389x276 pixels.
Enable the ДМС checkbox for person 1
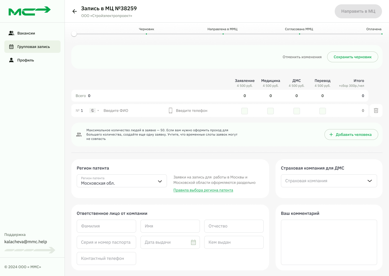tap(297, 111)
